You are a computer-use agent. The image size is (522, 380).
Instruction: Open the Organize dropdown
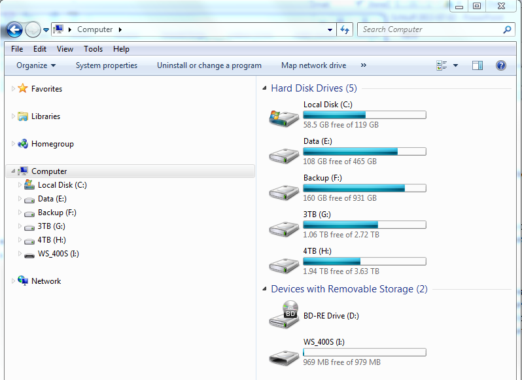(x=36, y=65)
